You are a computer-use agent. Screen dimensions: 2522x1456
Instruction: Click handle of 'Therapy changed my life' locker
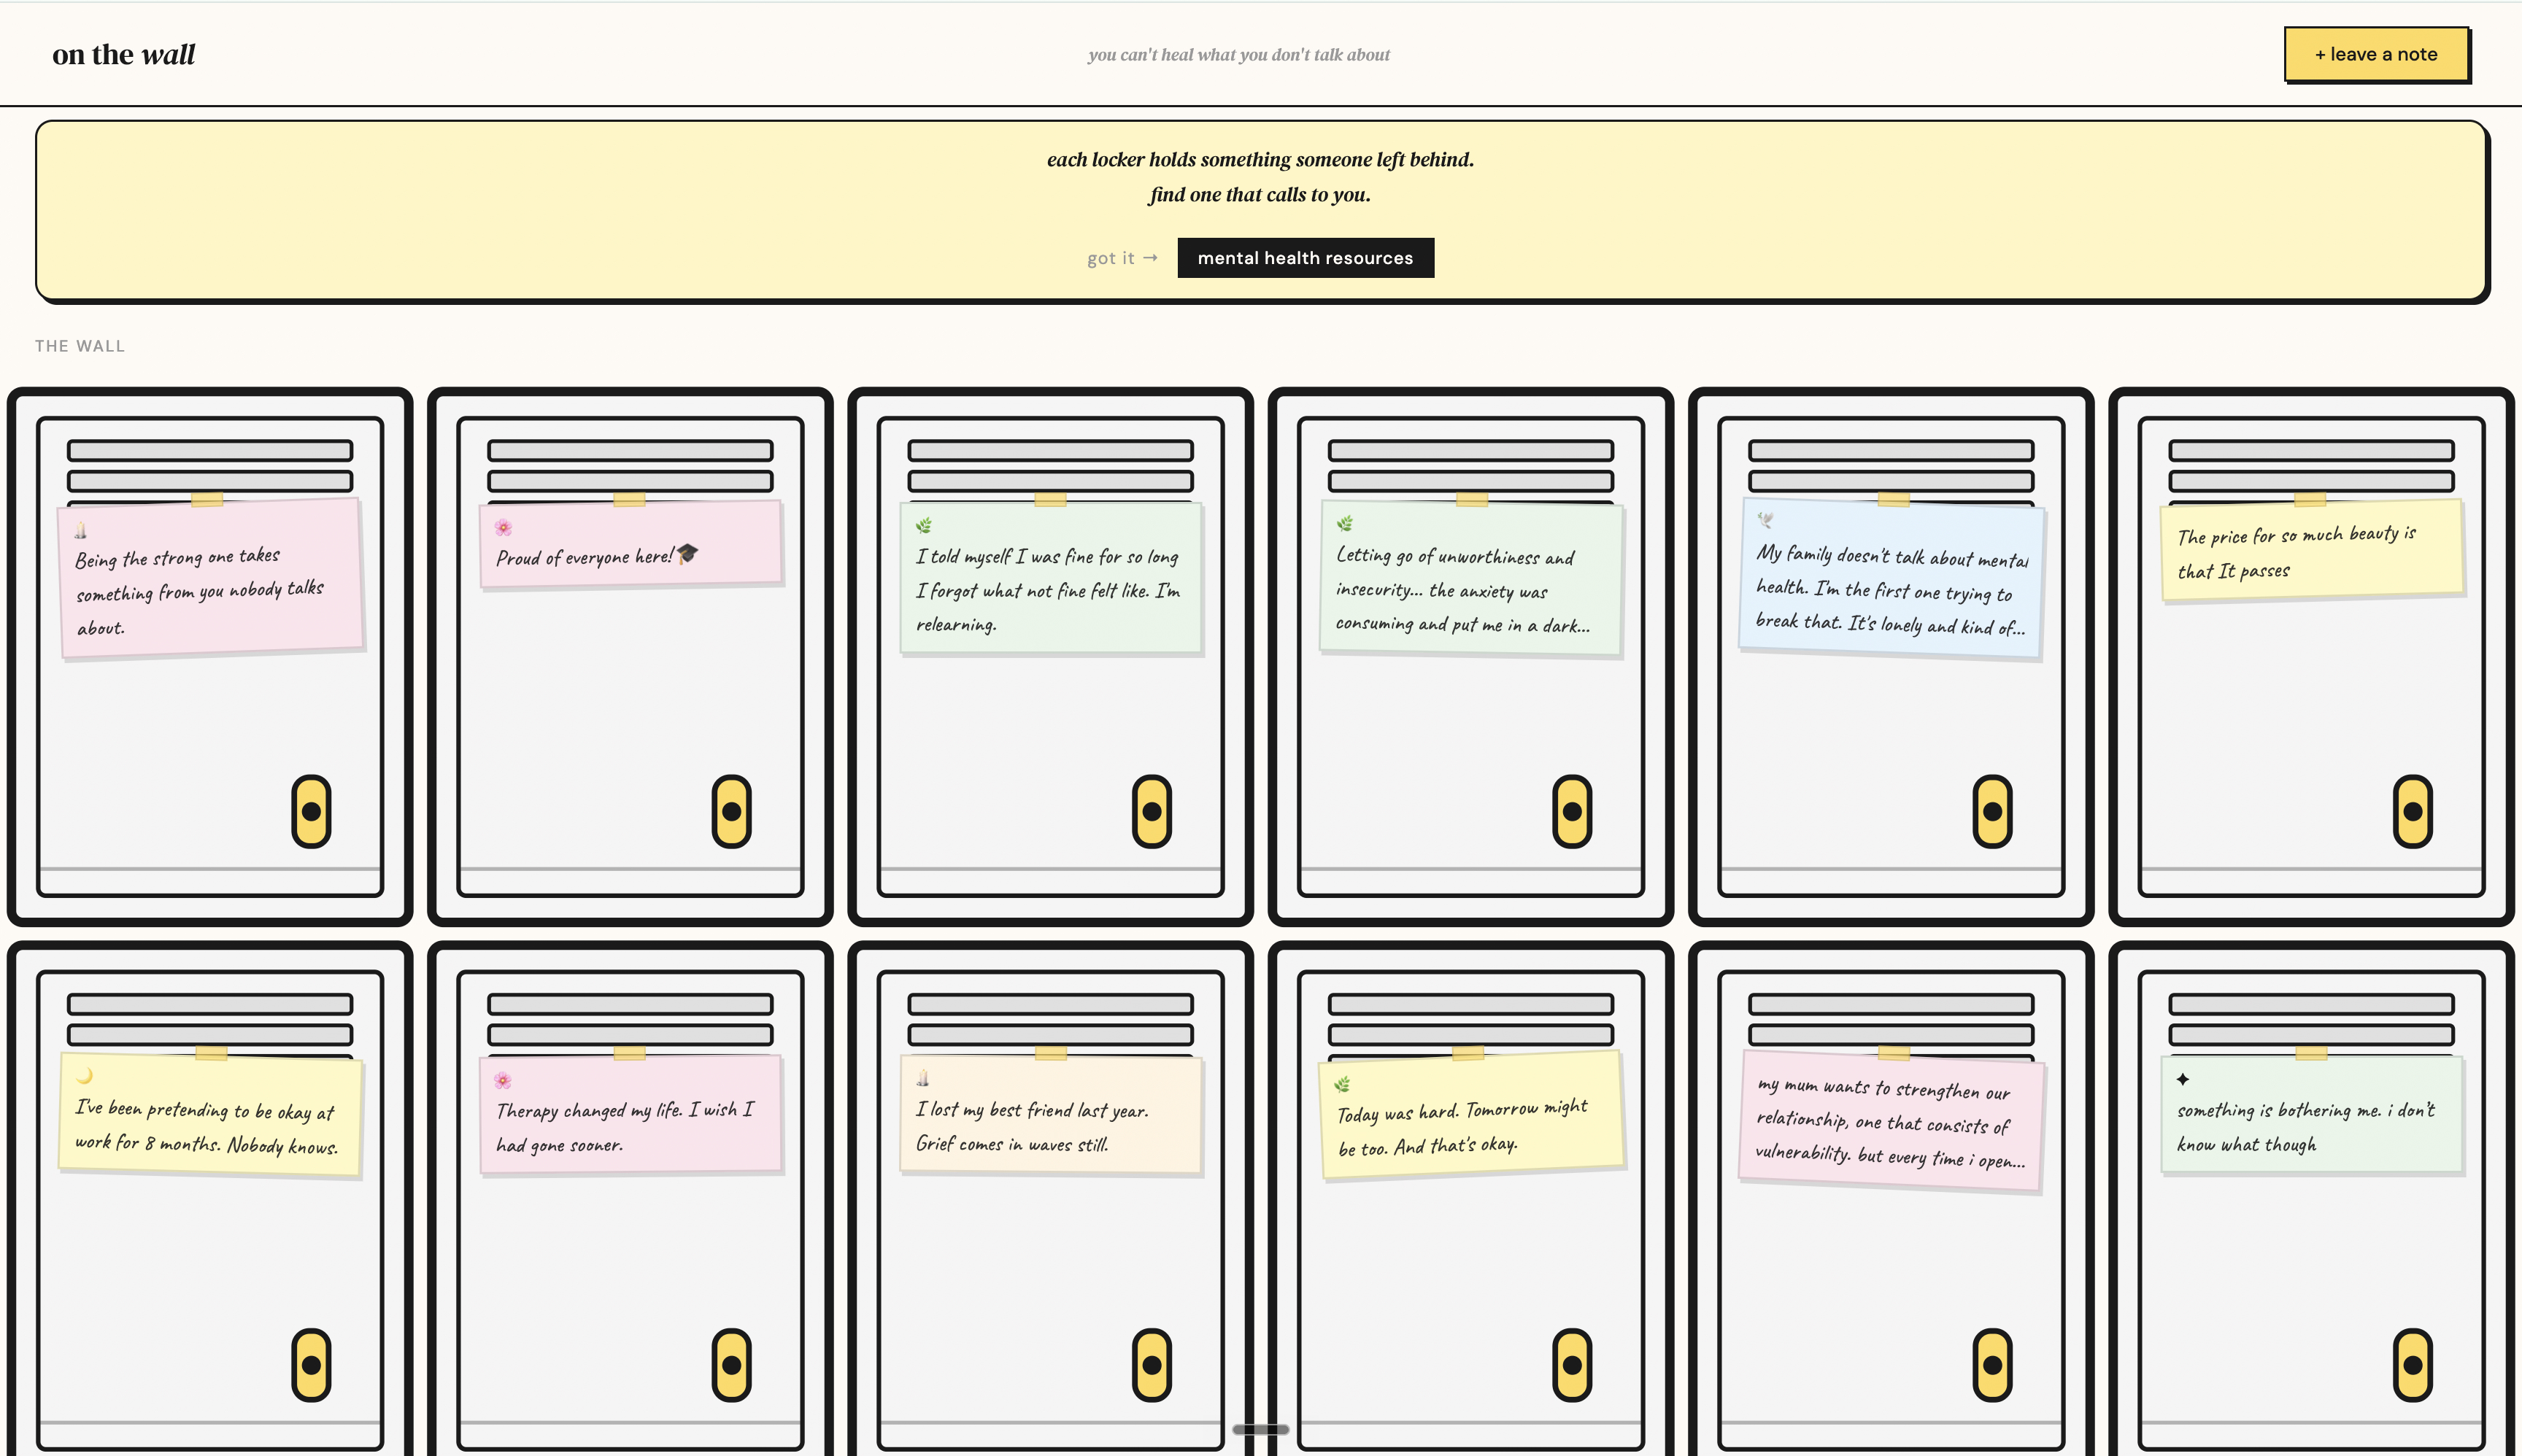tap(731, 1365)
